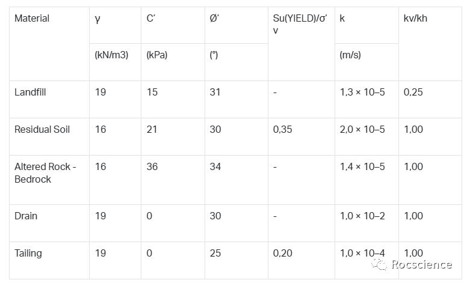Select the (kPa) unit cell
Screen dimensions: 467x283
(x=157, y=55)
